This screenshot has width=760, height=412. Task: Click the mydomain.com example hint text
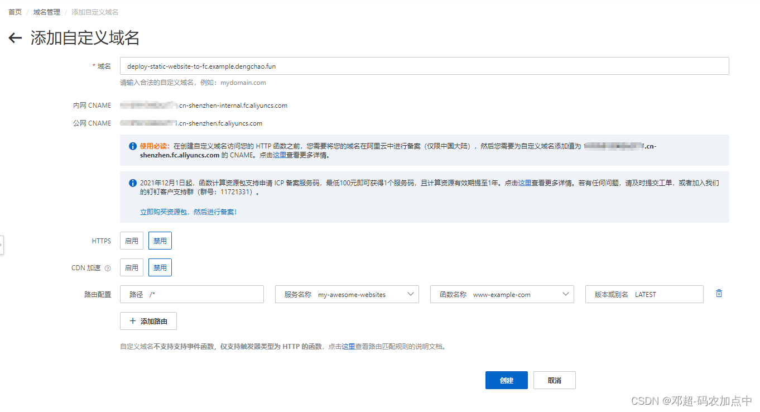243,83
